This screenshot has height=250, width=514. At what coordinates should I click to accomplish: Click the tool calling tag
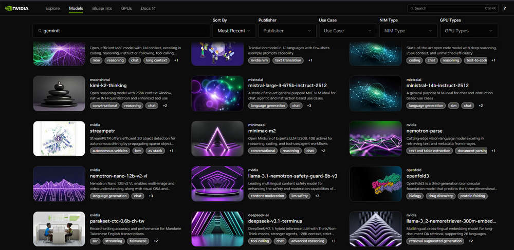coord(260,241)
